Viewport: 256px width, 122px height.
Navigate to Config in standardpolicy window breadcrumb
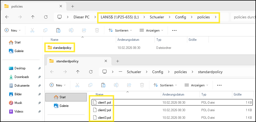(x=158, y=72)
